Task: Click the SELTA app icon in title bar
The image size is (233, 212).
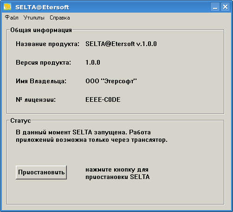Action: pos(7,7)
